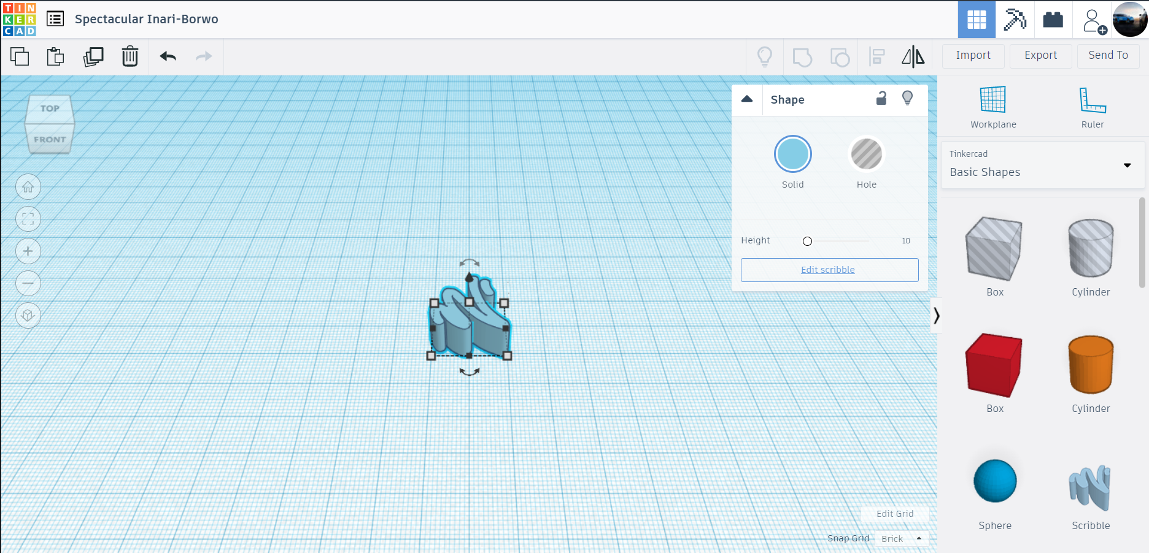1149x553 pixels.
Task: Click the Height value 10
Action: point(906,241)
